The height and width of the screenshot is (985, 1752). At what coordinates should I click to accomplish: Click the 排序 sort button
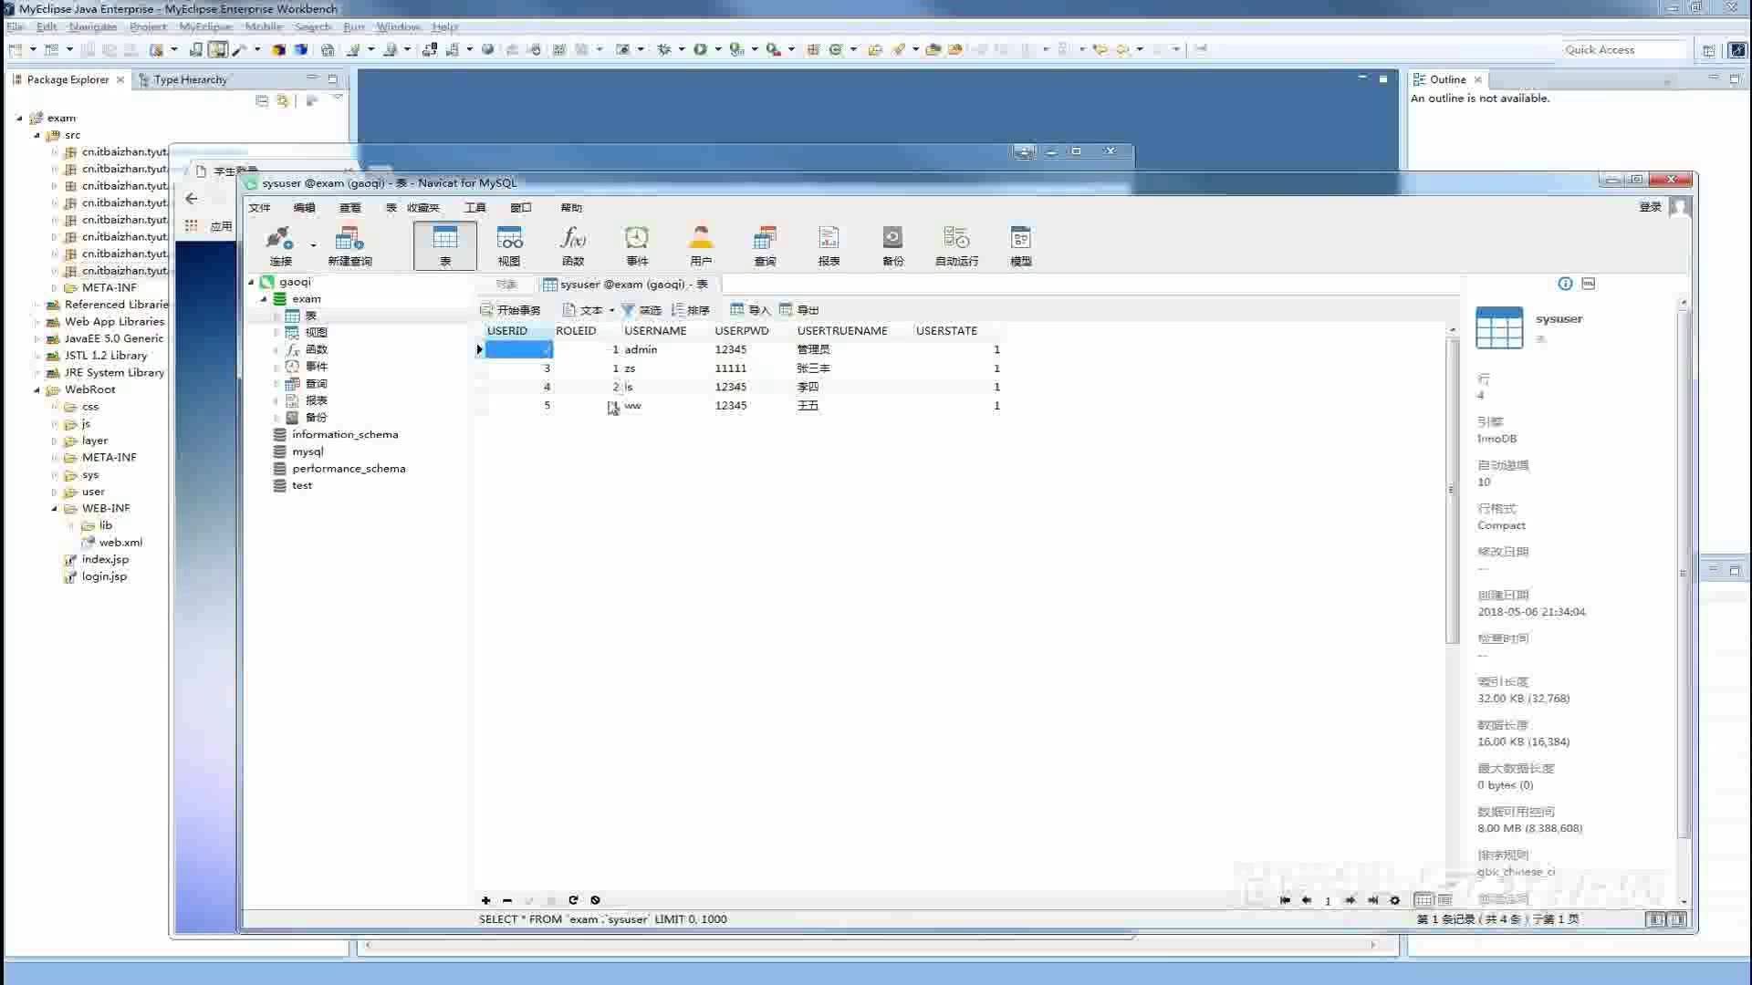(x=690, y=310)
